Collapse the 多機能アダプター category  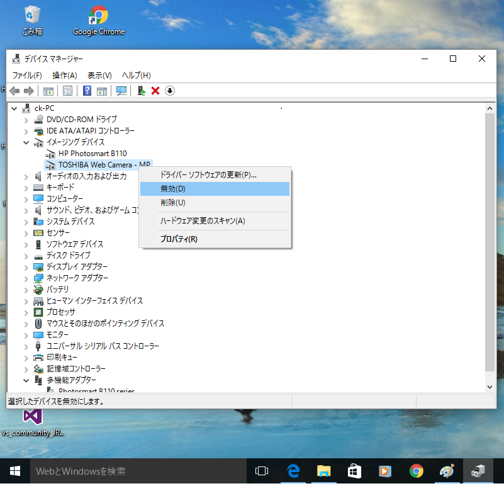click(26, 380)
